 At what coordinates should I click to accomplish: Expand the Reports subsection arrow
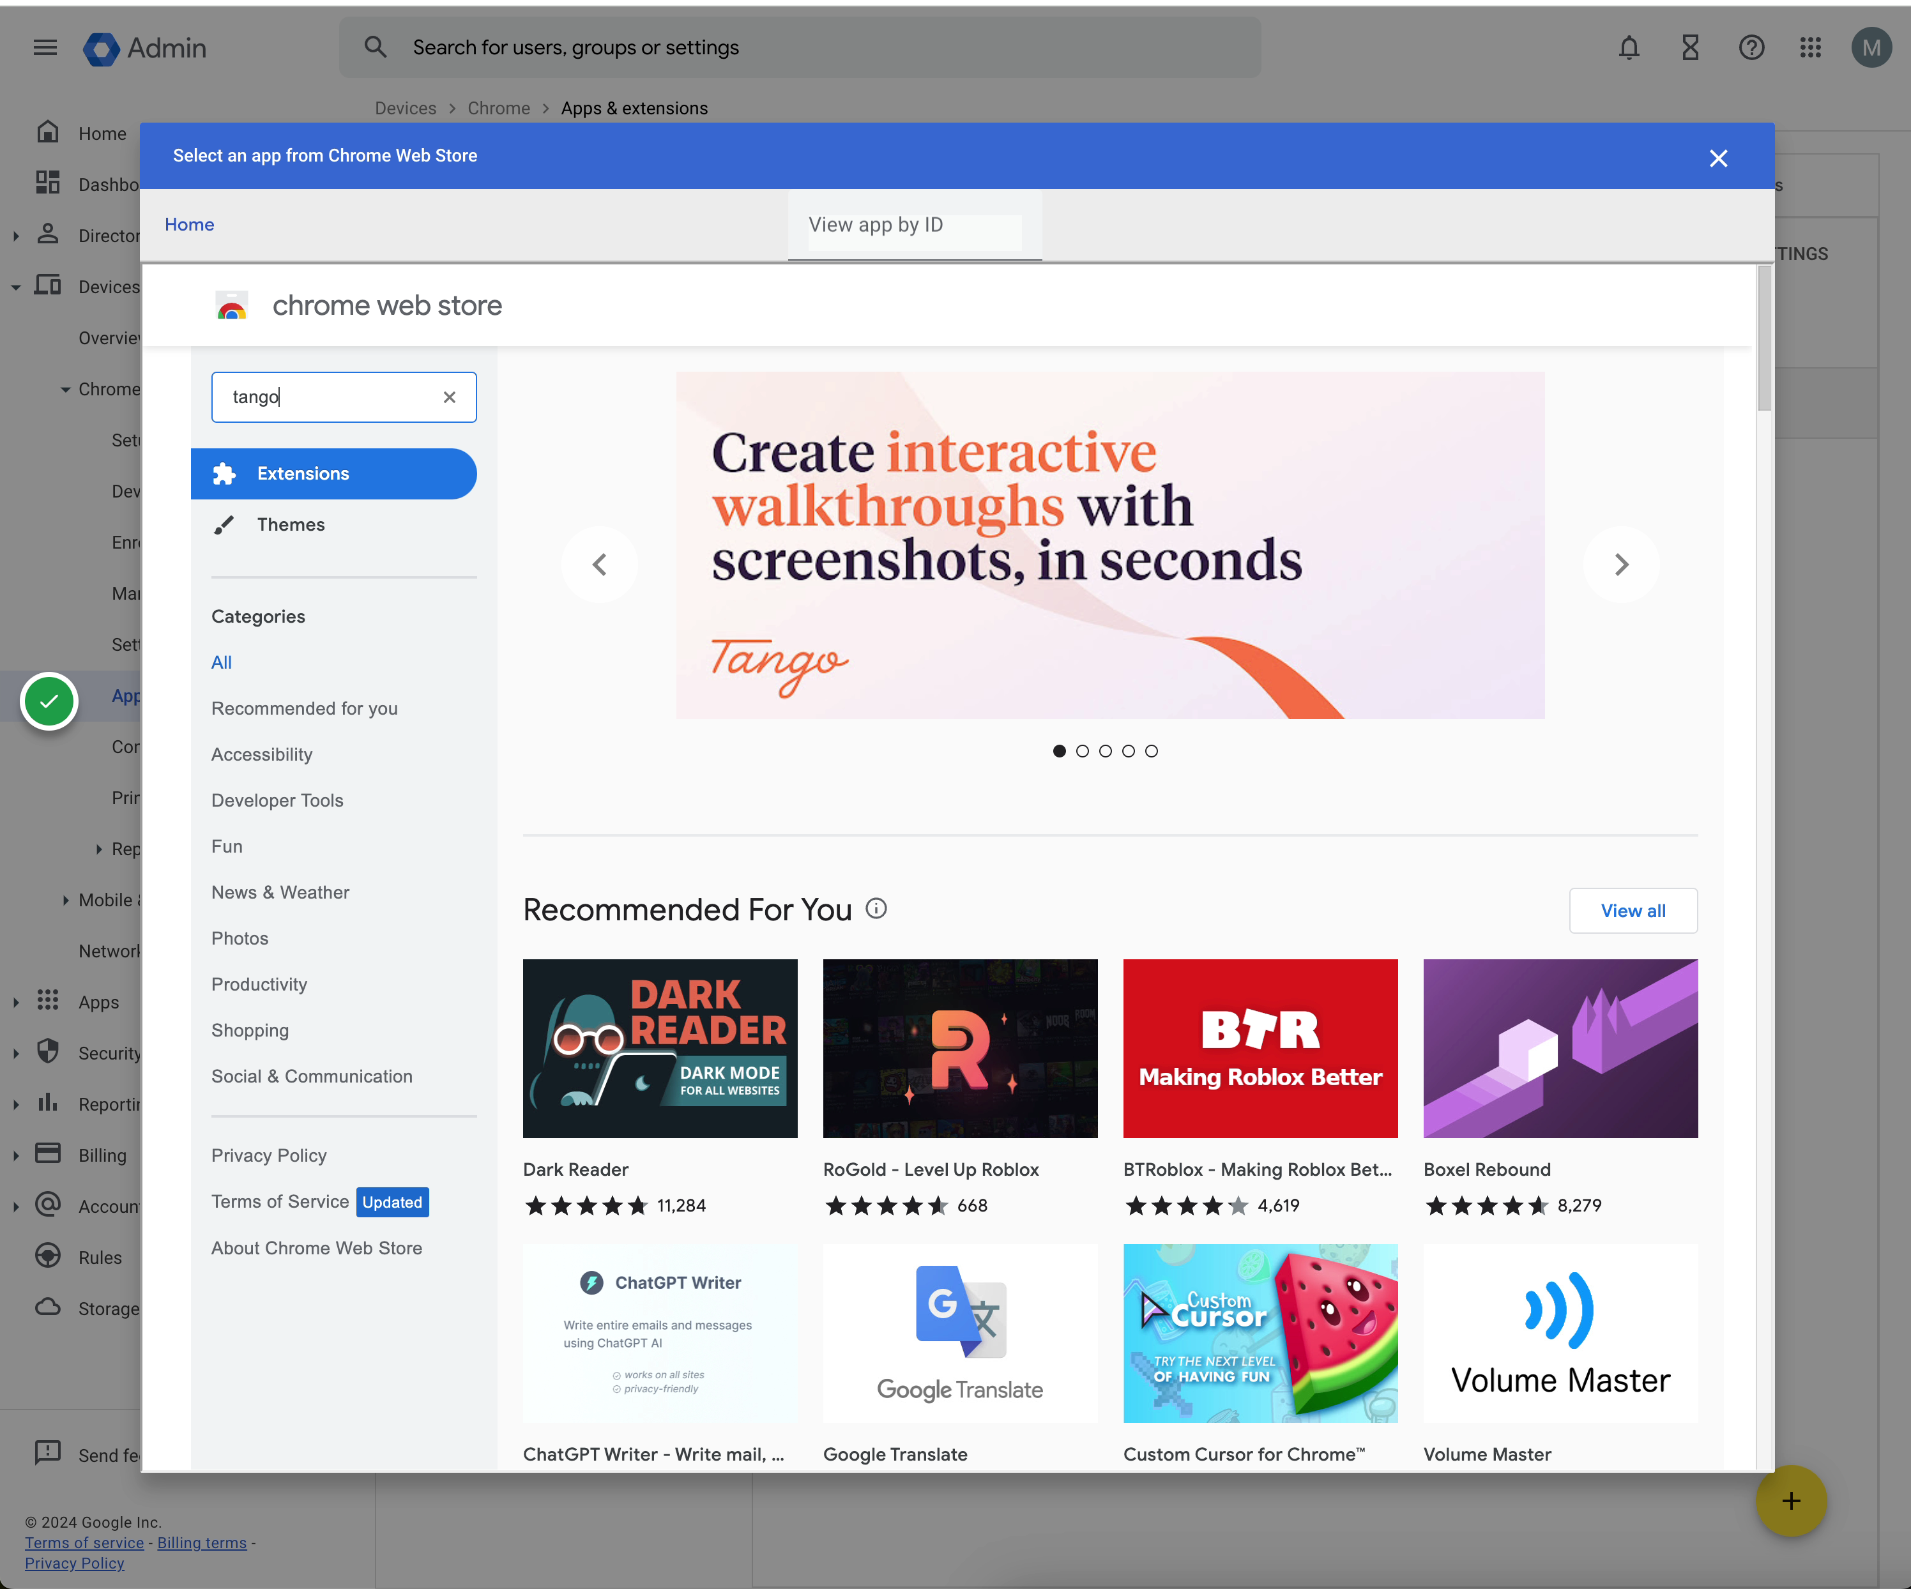(x=98, y=849)
